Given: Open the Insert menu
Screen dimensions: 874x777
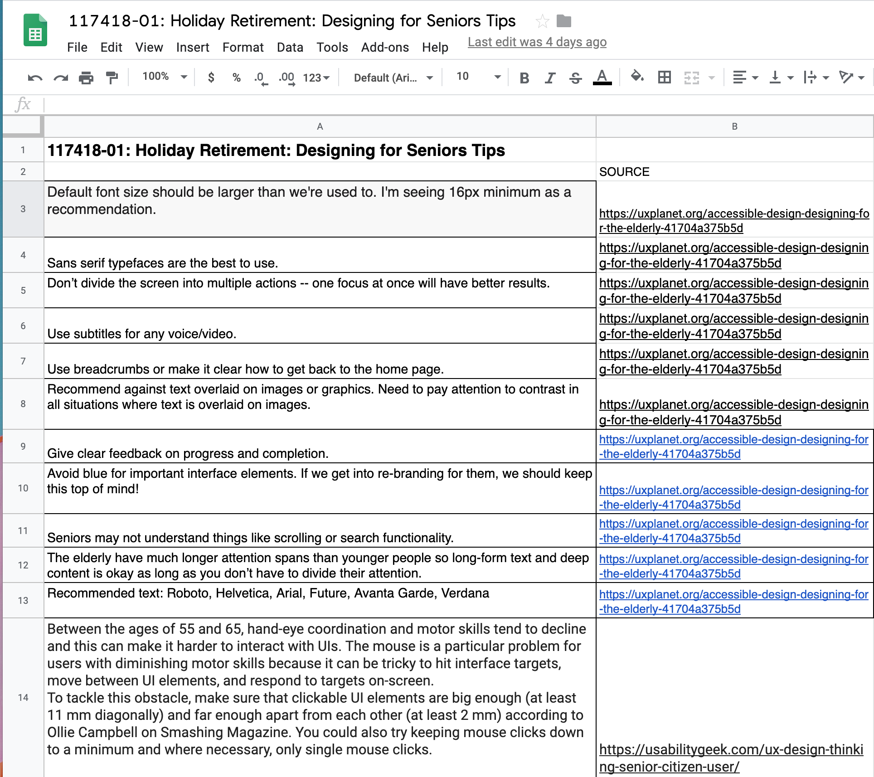Looking at the screenshot, I should (193, 47).
